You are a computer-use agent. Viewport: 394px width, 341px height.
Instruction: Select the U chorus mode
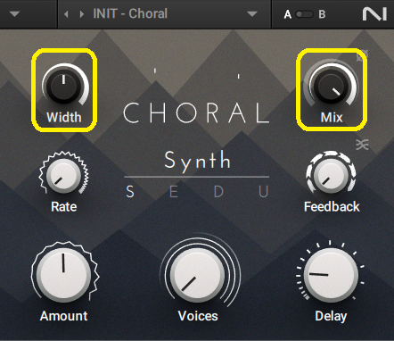pos(264,191)
